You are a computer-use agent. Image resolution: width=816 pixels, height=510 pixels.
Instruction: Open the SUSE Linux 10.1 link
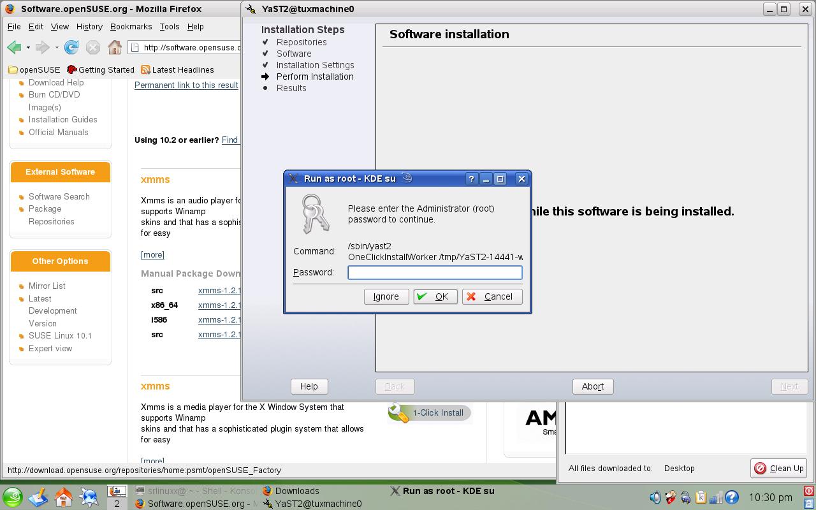(x=60, y=335)
